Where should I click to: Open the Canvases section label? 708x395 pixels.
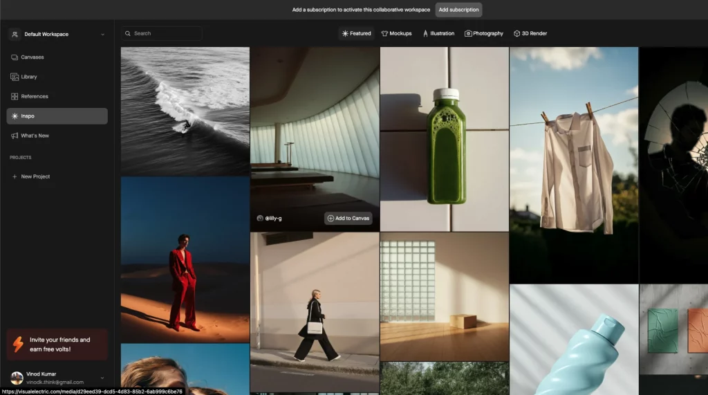[32, 57]
